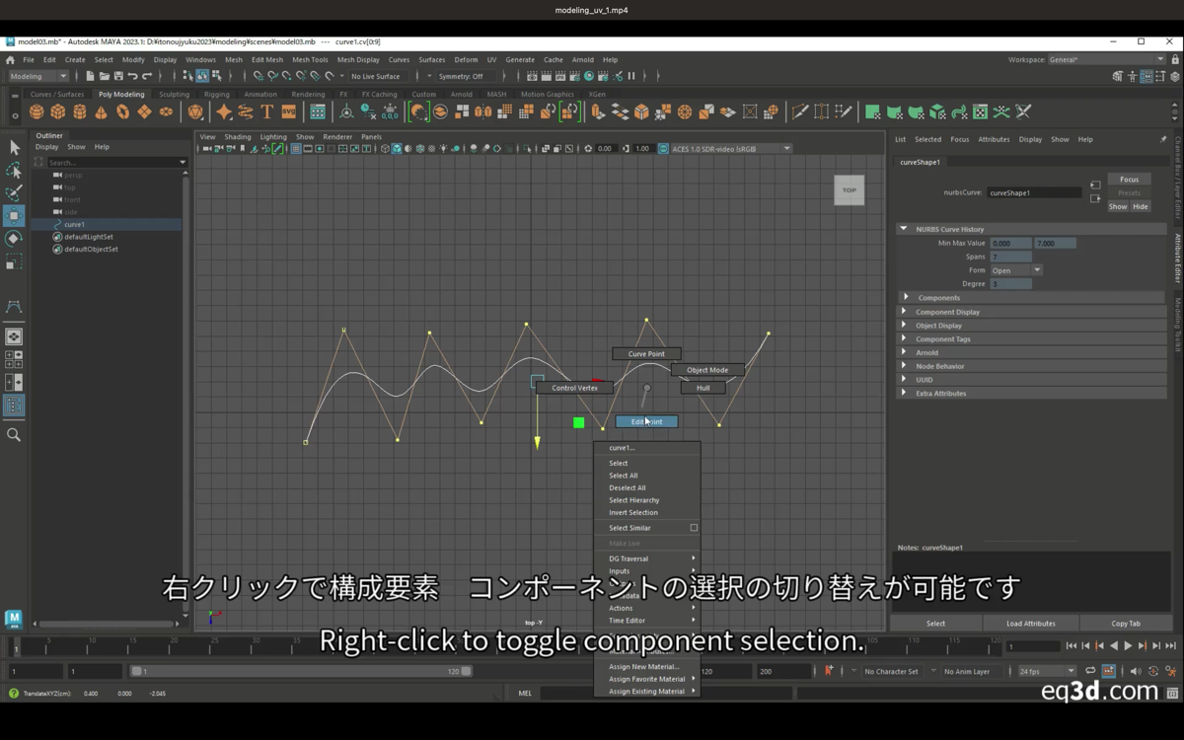Click the polygon cube shelf icon
The height and width of the screenshot is (740, 1184).
tap(58, 112)
